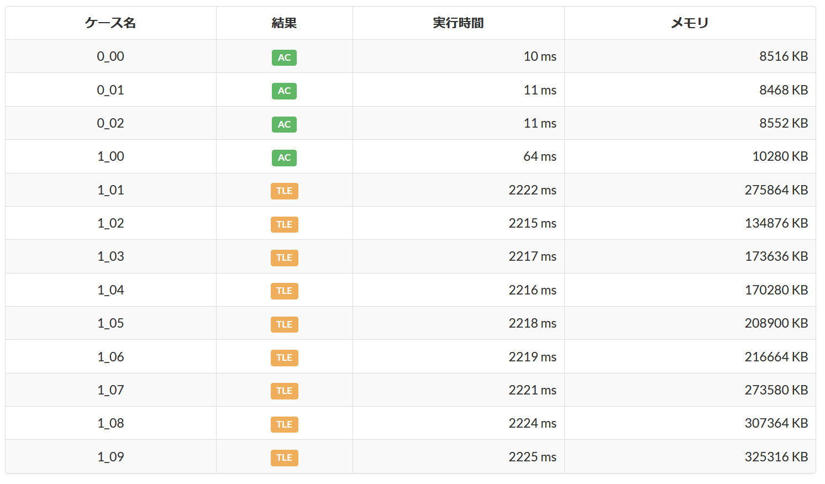Click the AC badge for case 0_00
The width and height of the screenshot is (825, 484).
coord(284,57)
